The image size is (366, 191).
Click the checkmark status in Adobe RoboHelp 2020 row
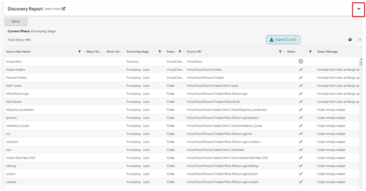point(301,158)
